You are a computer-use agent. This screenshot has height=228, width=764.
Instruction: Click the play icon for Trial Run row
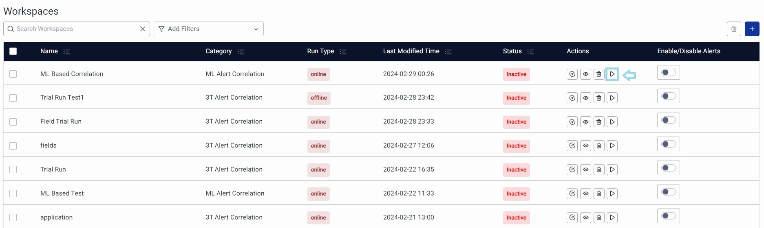[612, 170]
